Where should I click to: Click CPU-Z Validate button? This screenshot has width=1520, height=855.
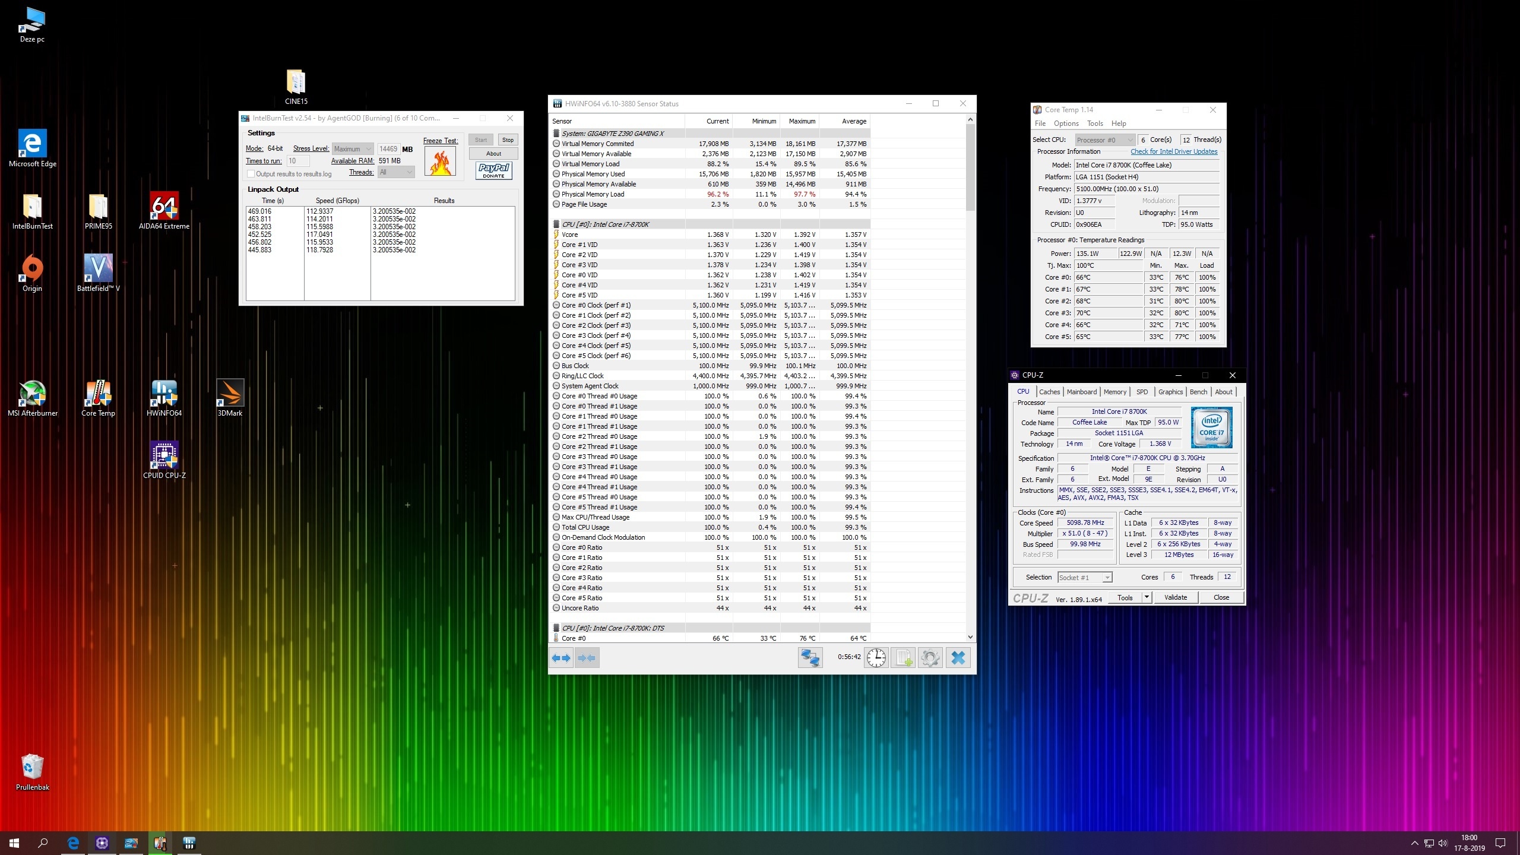point(1176,597)
